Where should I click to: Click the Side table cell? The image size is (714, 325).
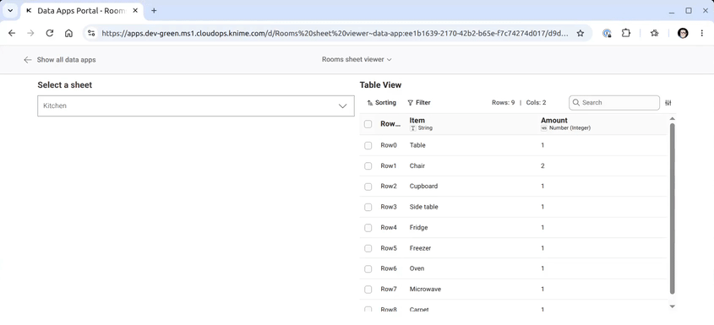[x=423, y=207]
